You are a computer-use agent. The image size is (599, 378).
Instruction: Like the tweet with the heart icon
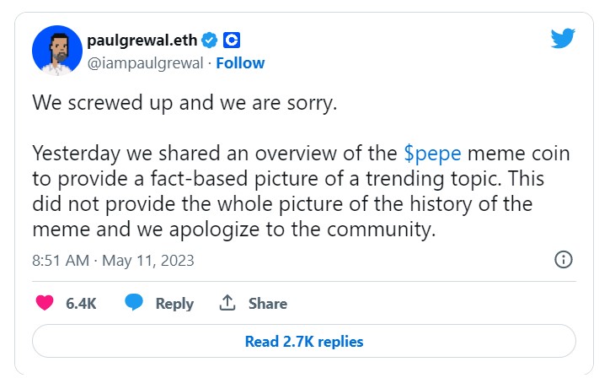(45, 303)
